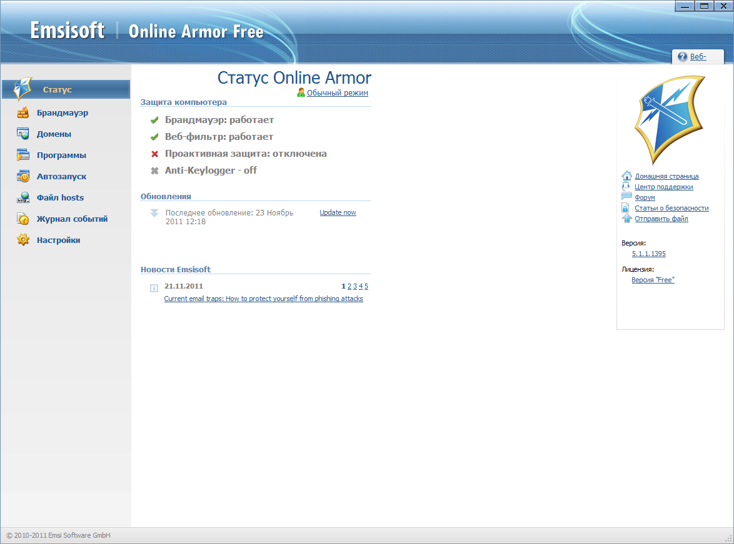Click Брандмауэр: работает status text
The image size is (734, 544).
(219, 120)
